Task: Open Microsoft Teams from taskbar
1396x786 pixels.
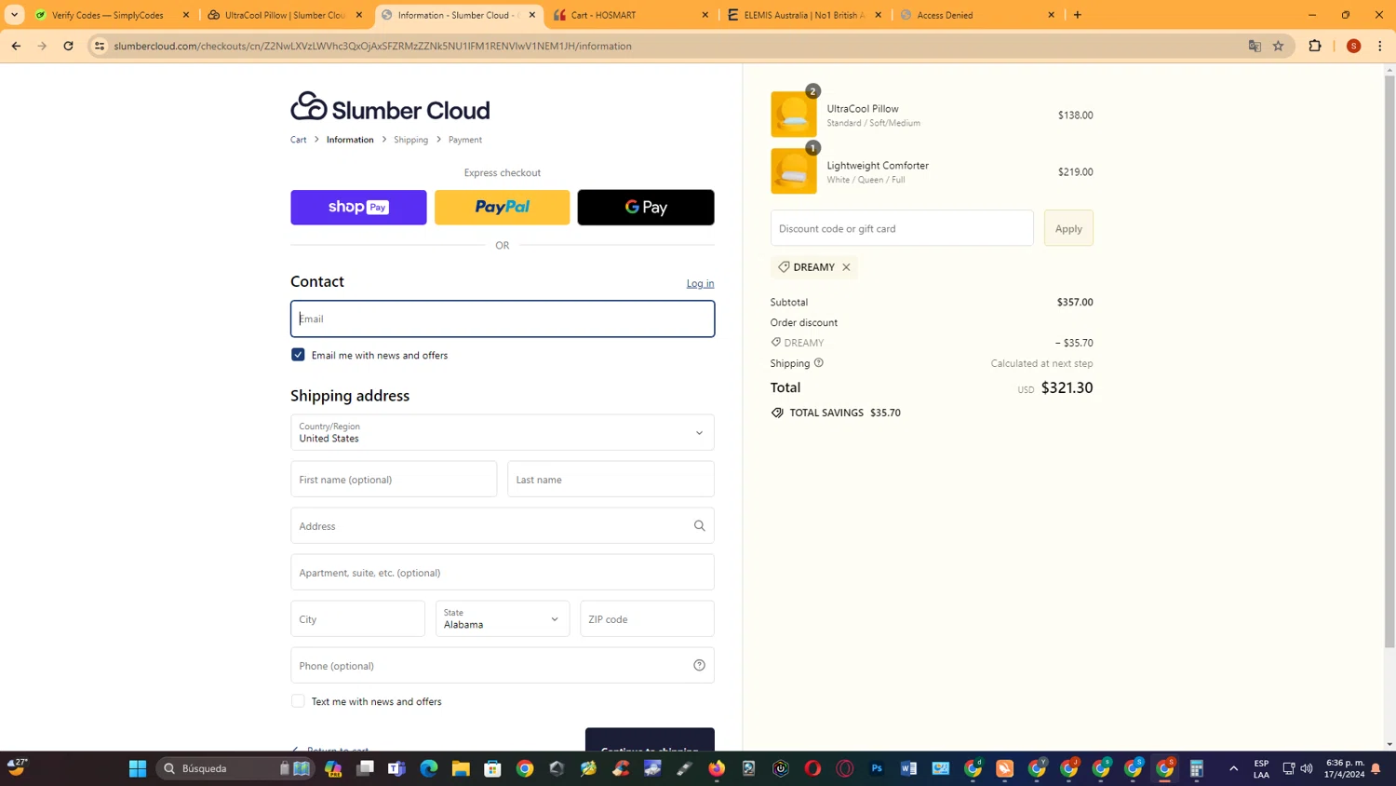Action: point(397,768)
